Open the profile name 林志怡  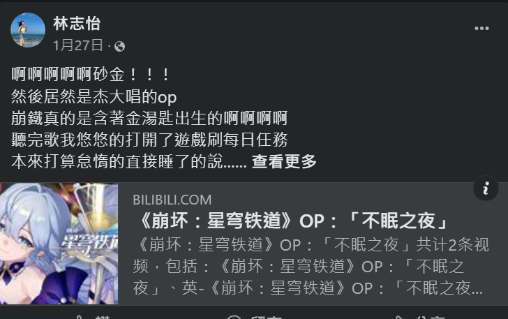pos(77,24)
